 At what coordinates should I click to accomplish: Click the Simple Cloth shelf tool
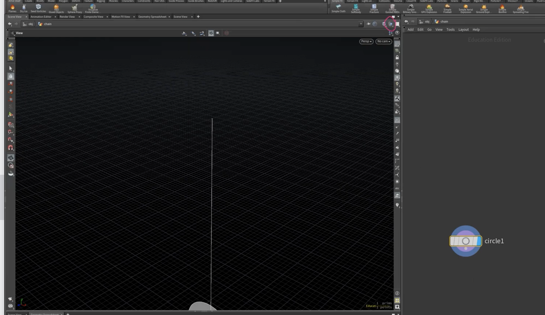tap(338, 9)
